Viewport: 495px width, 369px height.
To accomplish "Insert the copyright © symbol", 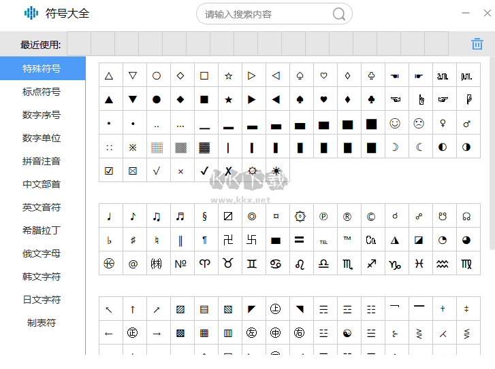I will (371, 217).
